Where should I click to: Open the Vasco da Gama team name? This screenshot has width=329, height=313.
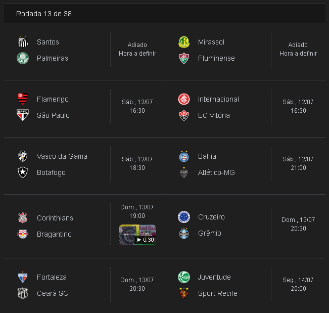pos(62,156)
